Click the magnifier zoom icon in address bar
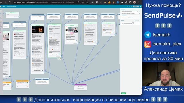The width and height of the screenshot is (184, 103). point(79,2)
